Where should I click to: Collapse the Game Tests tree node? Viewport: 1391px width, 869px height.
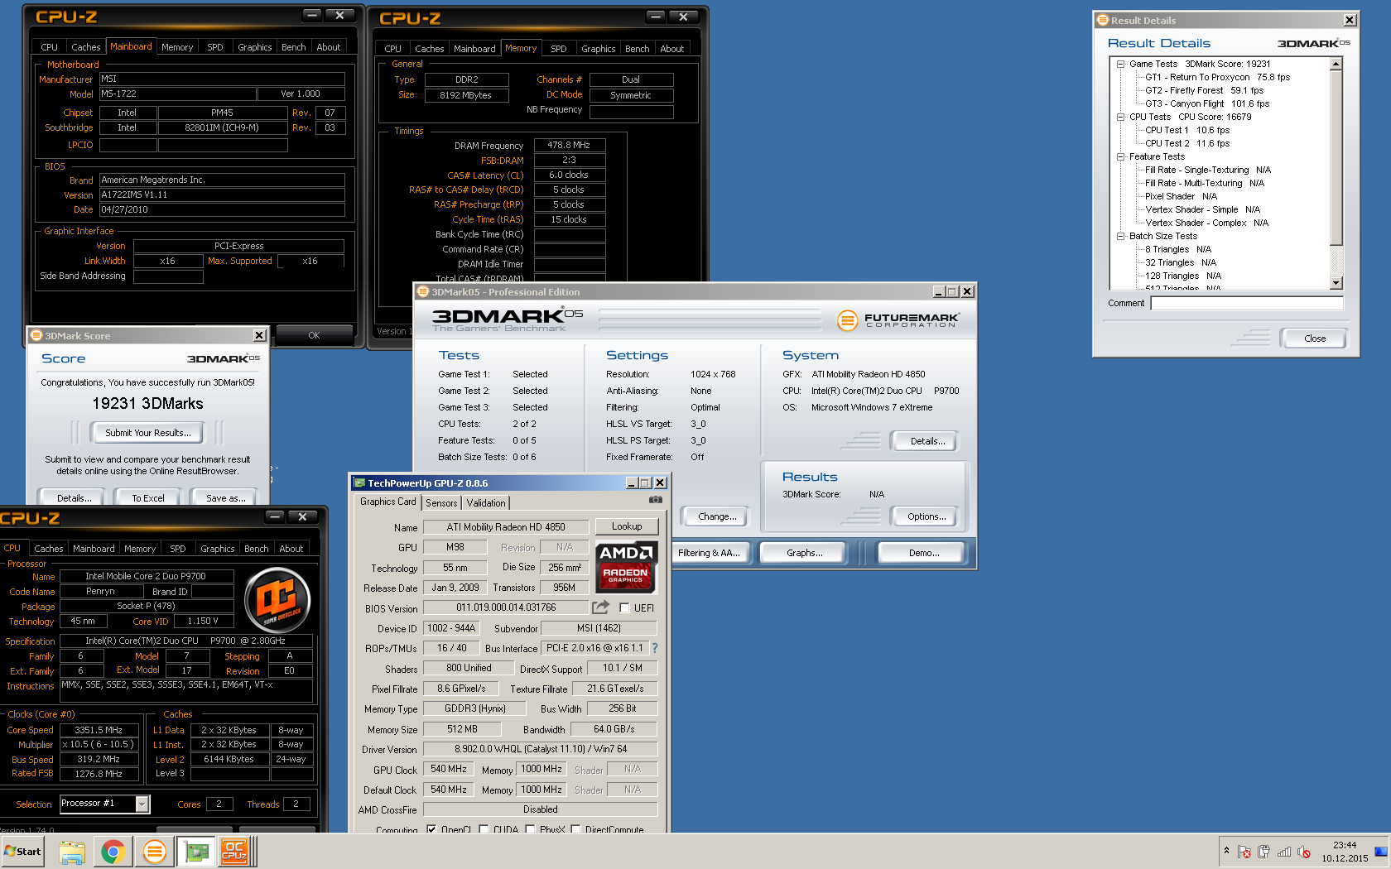point(1120,64)
